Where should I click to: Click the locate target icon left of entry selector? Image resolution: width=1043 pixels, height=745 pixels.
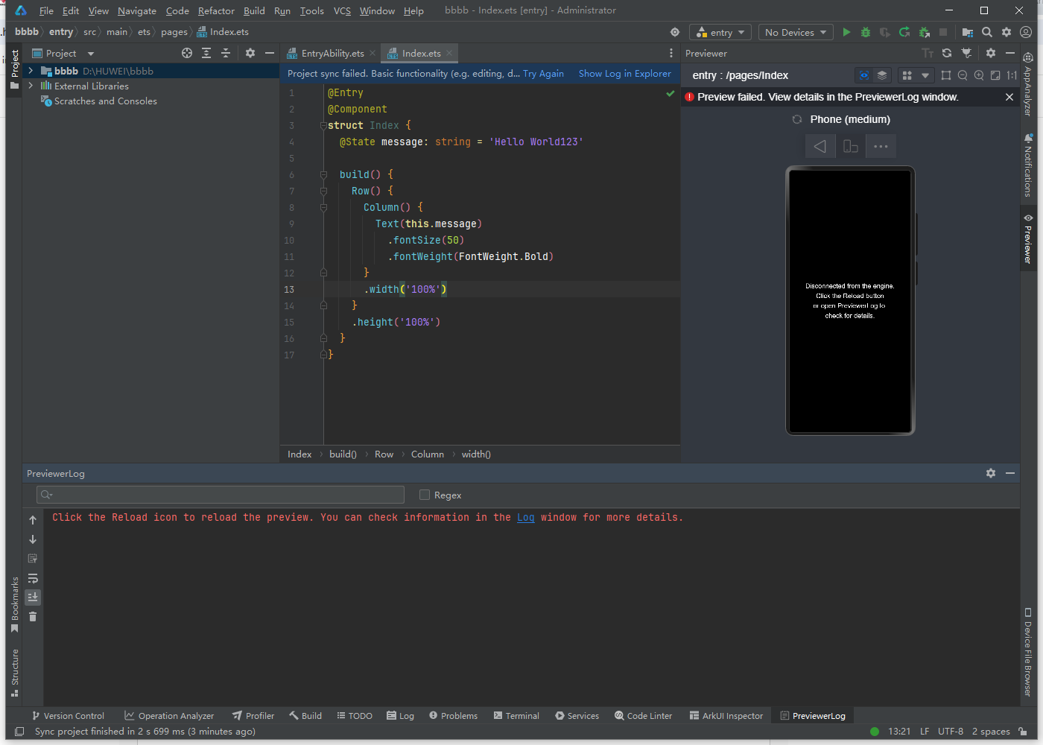coord(675,32)
